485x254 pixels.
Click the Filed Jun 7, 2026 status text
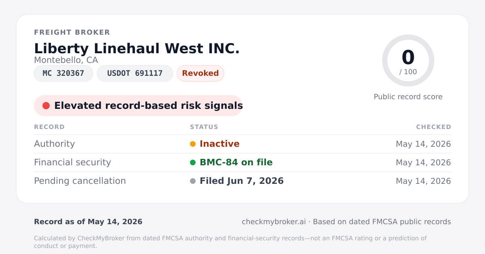[x=242, y=181]
